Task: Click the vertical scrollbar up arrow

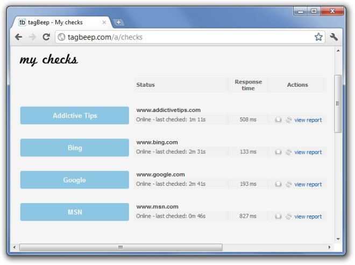Action: (x=338, y=51)
